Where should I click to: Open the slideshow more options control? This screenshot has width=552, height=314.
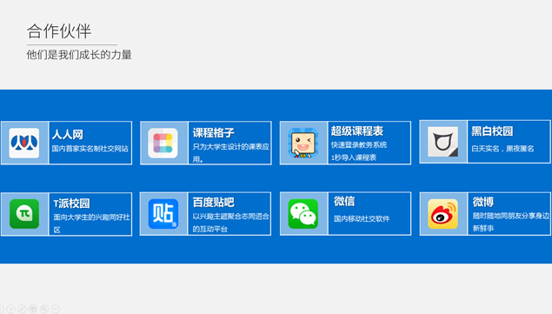click(56, 309)
